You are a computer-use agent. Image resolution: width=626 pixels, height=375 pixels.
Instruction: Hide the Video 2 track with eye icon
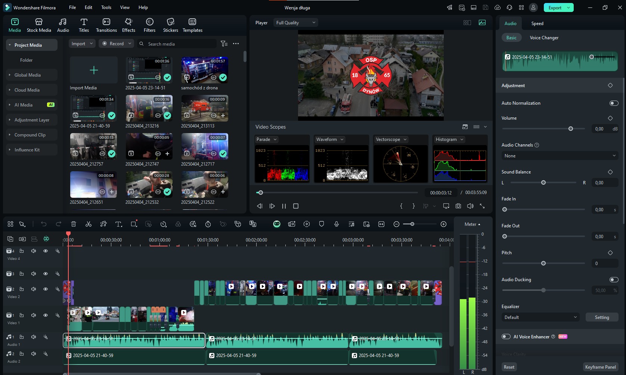point(46,289)
